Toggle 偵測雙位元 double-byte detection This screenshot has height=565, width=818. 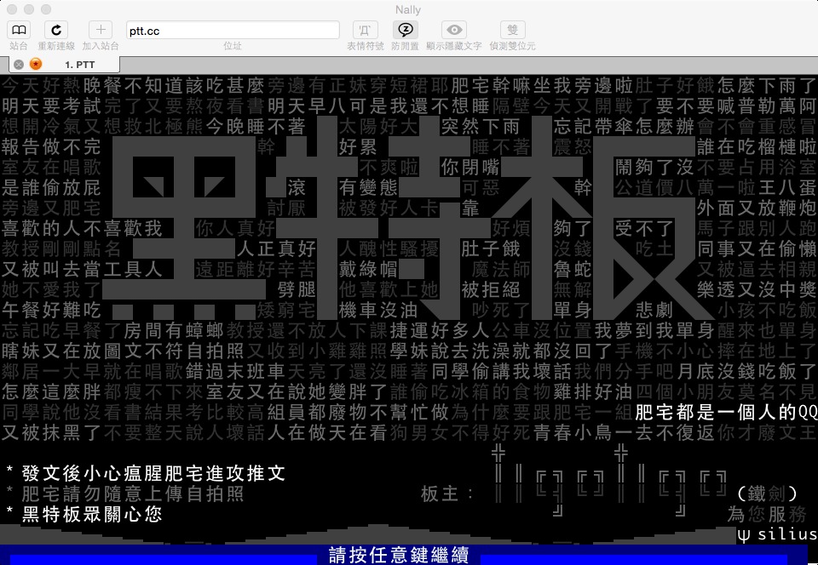coord(512,30)
